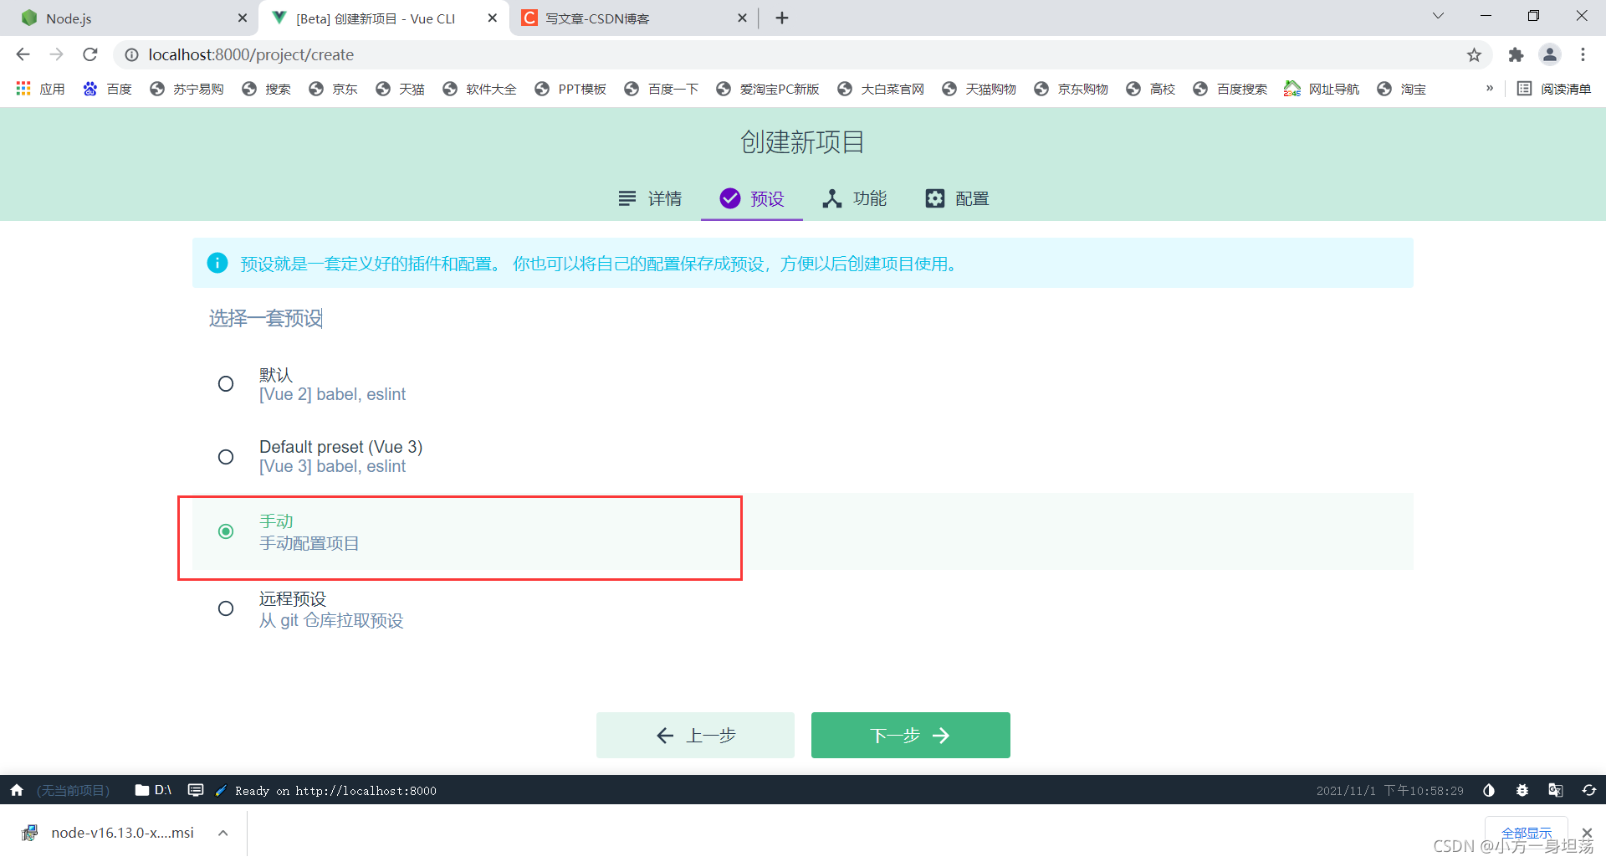The width and height of the screenshot is (1606, 862).
Task: Click the home icon in Vue status bar
Action: 17,790
